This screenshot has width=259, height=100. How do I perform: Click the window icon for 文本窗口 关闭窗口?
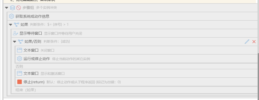(x=20, y=50)
